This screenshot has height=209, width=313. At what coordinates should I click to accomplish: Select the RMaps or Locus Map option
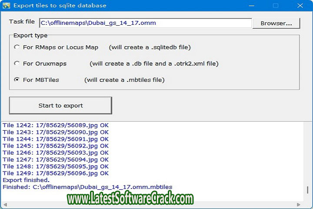coord(17,47)
